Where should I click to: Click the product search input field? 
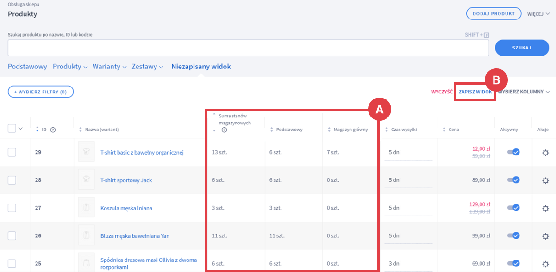248,48
